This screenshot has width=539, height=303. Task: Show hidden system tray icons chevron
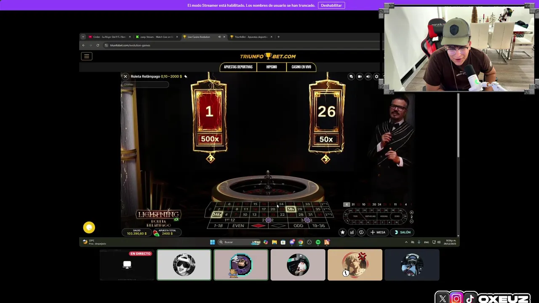click(406, 242)
